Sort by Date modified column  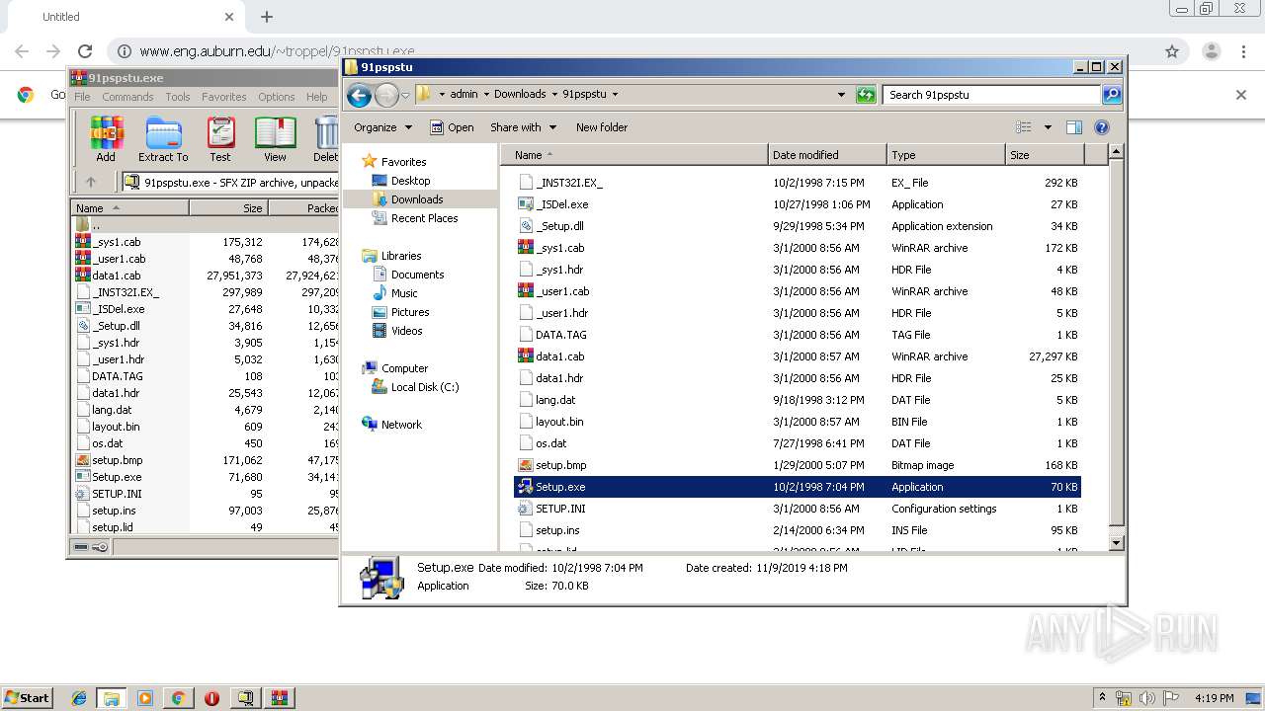[827, 155]
